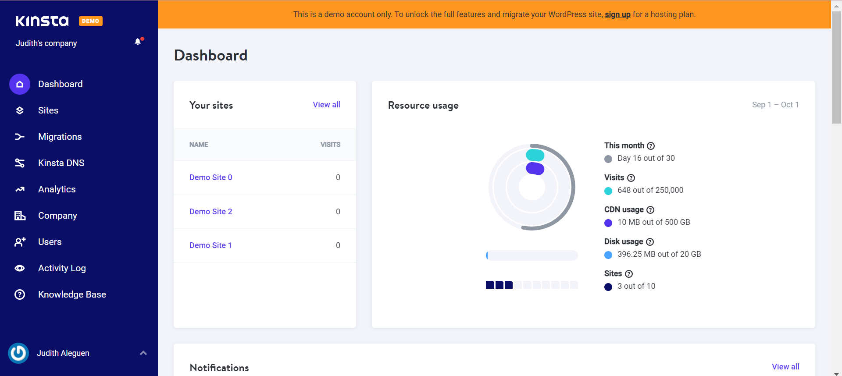Screen dimensions: 842x376
Task: Click the Notifications section heading
Action: click(219, 368)
